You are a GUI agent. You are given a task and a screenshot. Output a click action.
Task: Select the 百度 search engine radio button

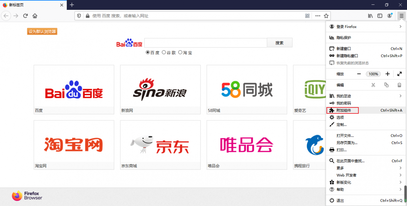click(148, 52)
